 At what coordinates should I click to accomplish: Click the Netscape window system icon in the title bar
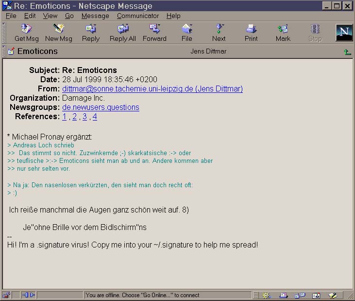pyautogui.click(x=7, y=6)
